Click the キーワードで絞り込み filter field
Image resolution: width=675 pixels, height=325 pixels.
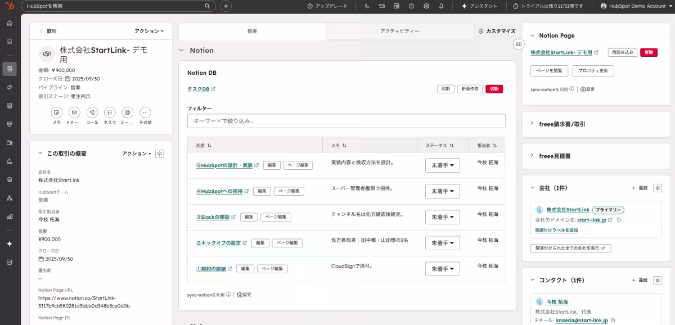pos(346,121)
